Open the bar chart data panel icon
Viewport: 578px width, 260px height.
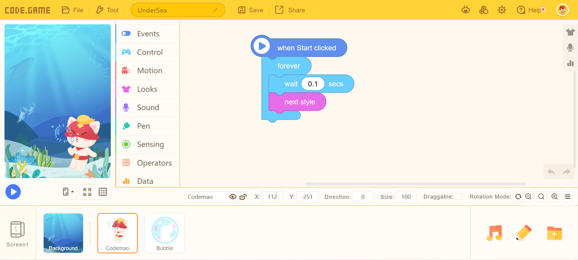pyautogui.click(x=570, y=63)
